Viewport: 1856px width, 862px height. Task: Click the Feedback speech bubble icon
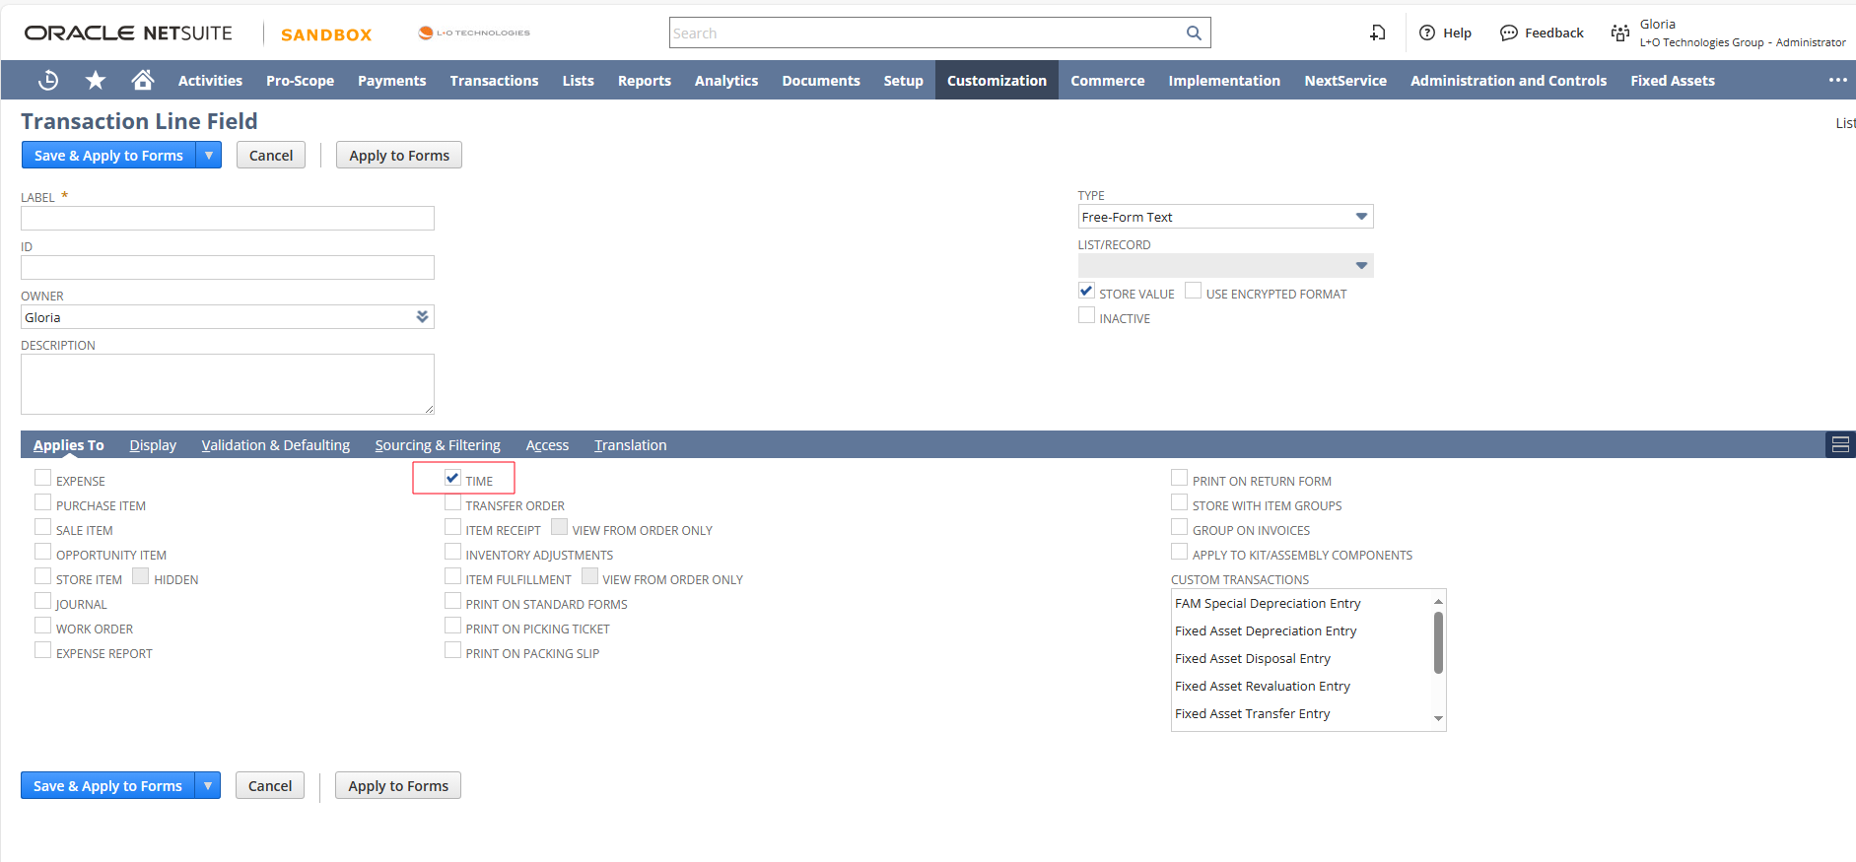1508,33
